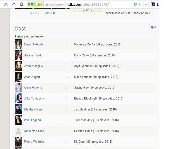Bookmark page with the star icon

21,4
